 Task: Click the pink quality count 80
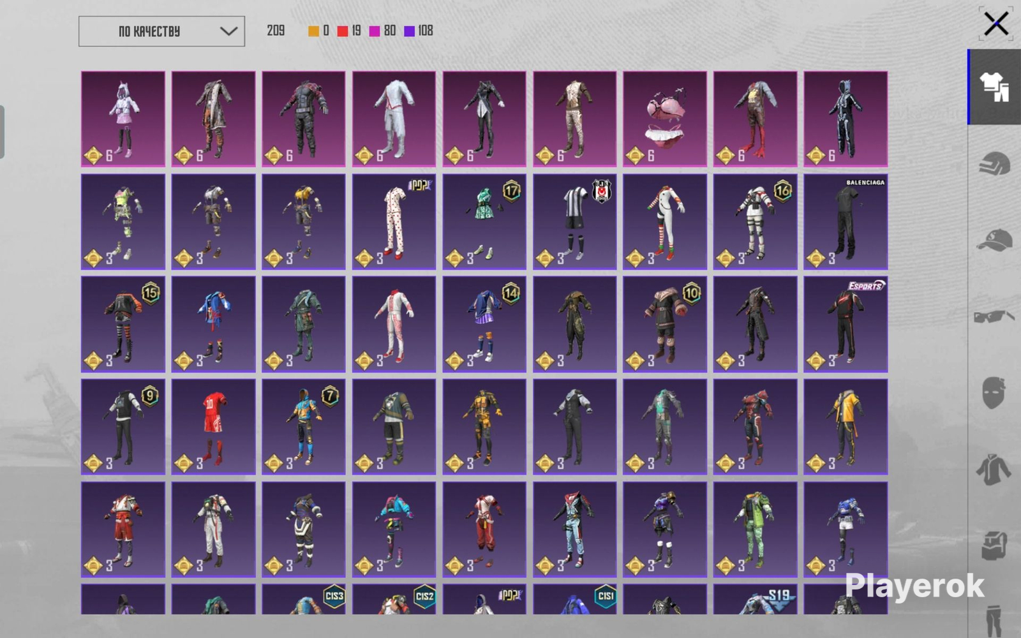point(390,31)
